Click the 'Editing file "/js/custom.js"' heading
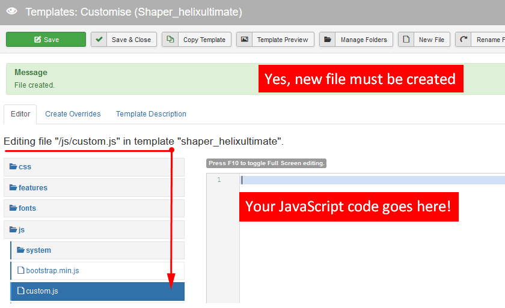The image size is (505, 308). pos(144,141)
